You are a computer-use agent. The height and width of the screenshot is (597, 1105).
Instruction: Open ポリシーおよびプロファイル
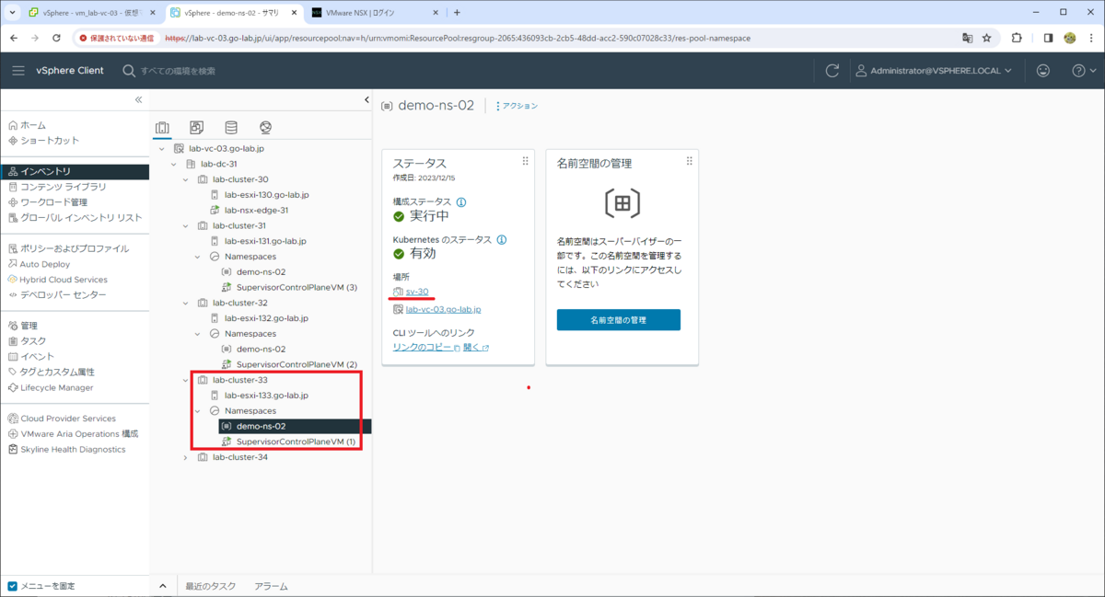click(75, 248)
